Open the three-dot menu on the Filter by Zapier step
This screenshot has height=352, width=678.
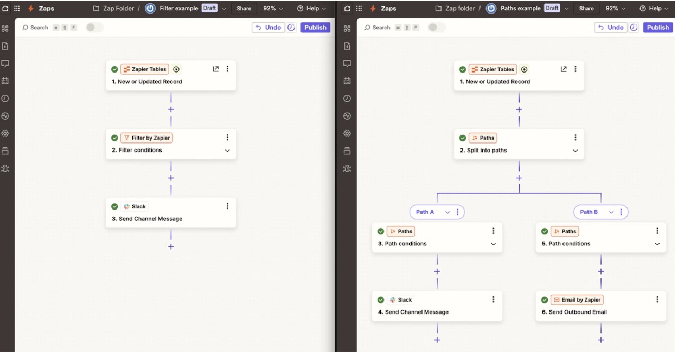pyautogui.click(x=227, y=138)
